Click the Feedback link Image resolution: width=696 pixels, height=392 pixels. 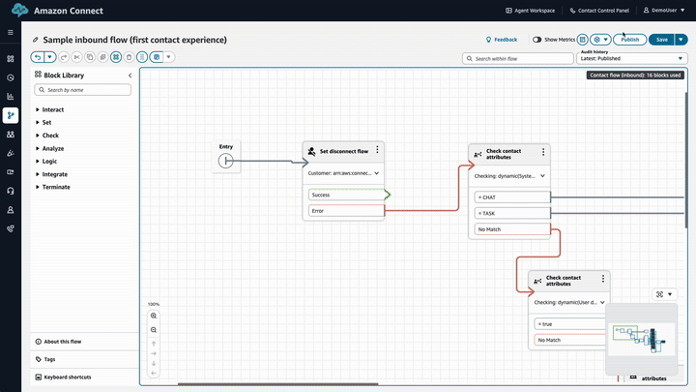[501, 40]
